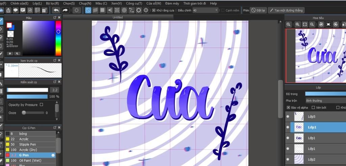Select the Acrylic (Dry) brush
346x166 pixels.
pyautogui.click(x=30, y=150)
